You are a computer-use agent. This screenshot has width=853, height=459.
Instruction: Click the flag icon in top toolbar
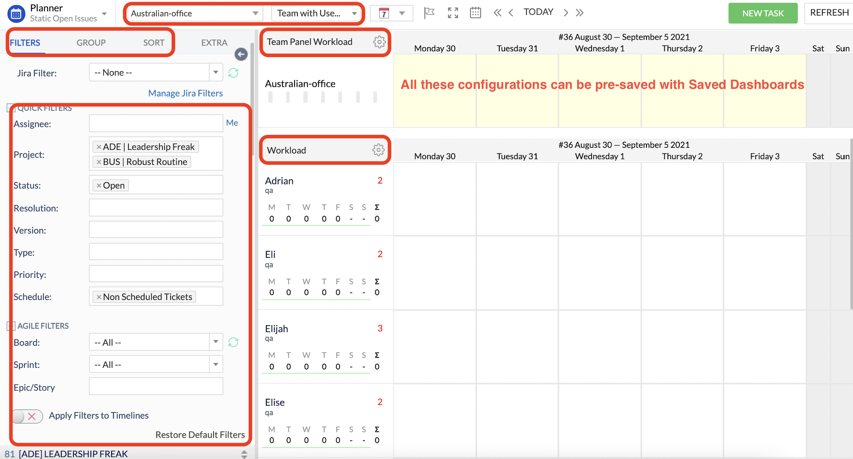(x=429, y=13)
